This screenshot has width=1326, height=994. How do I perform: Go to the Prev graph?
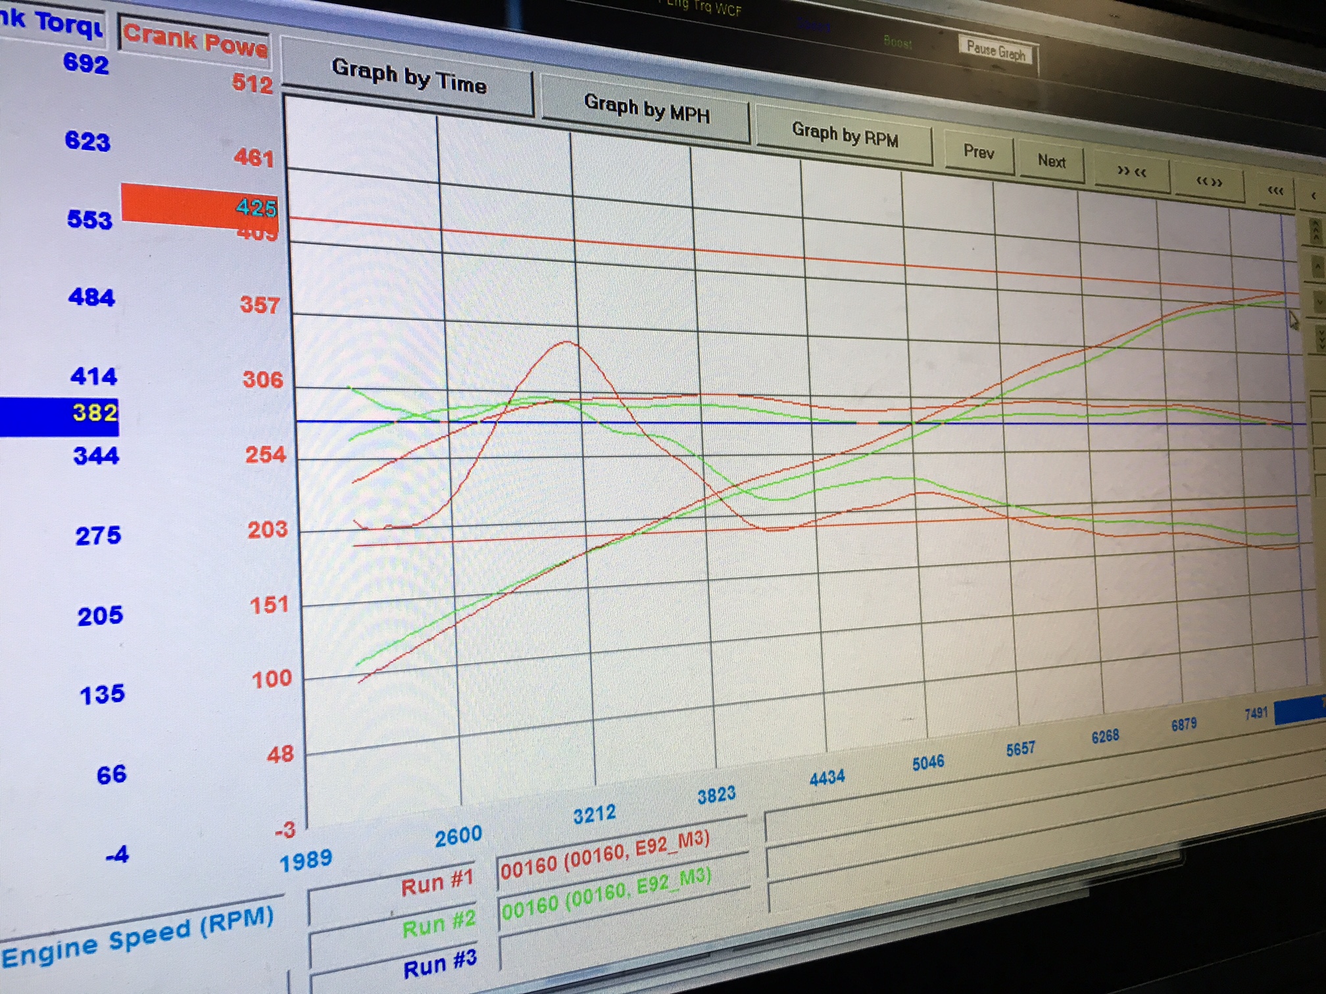pos(979,152)
